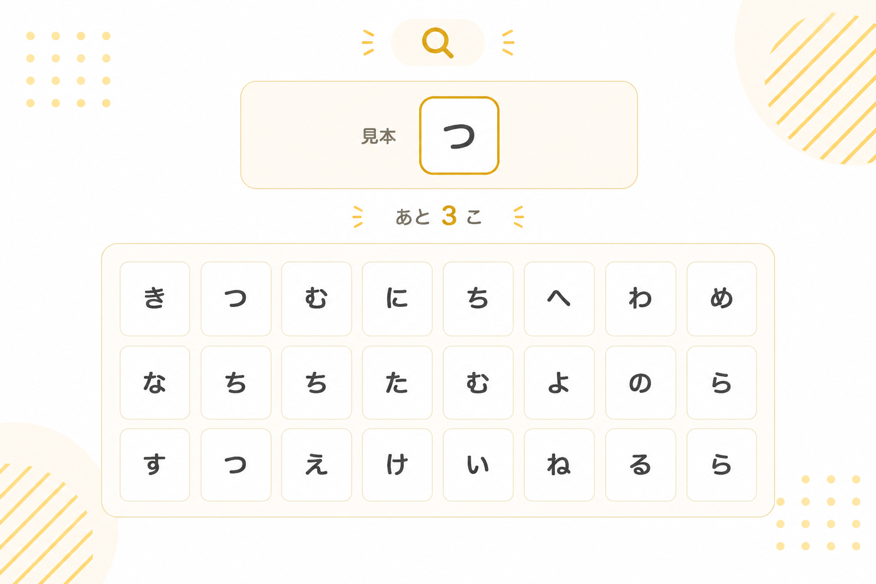The height and width of the screenshot is (584, 876).
Task: Select the の tile
Action: (x=640, y=382)
